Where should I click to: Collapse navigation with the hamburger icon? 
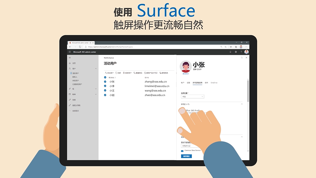point(70,58)
